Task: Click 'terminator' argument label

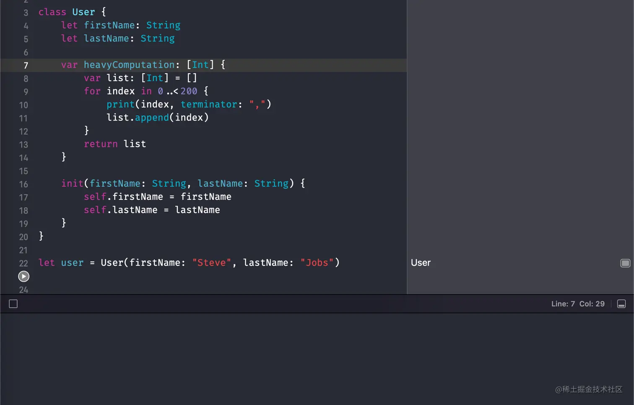Action: 209,104
